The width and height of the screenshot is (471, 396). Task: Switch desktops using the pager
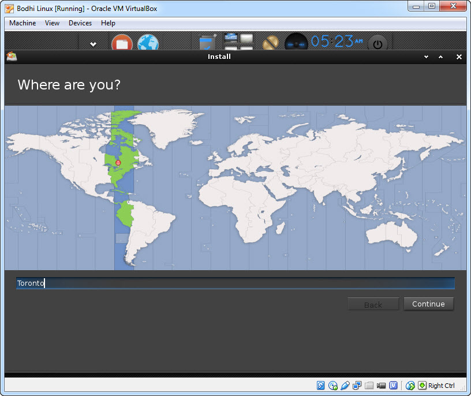click(238, 42)
